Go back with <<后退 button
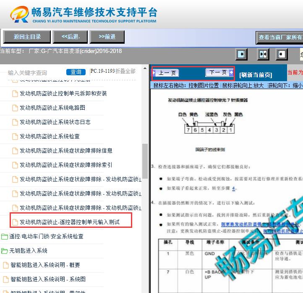This screenshot has width=303, height=293. click(70, 37)
